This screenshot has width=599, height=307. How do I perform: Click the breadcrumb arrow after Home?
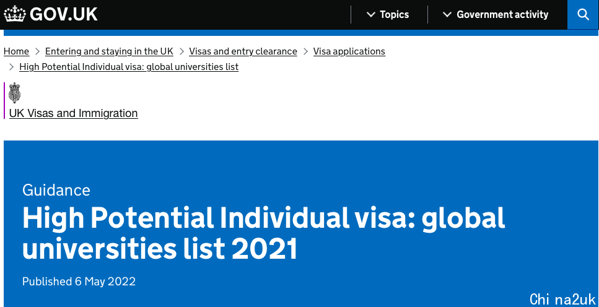[x=37, y=51]
